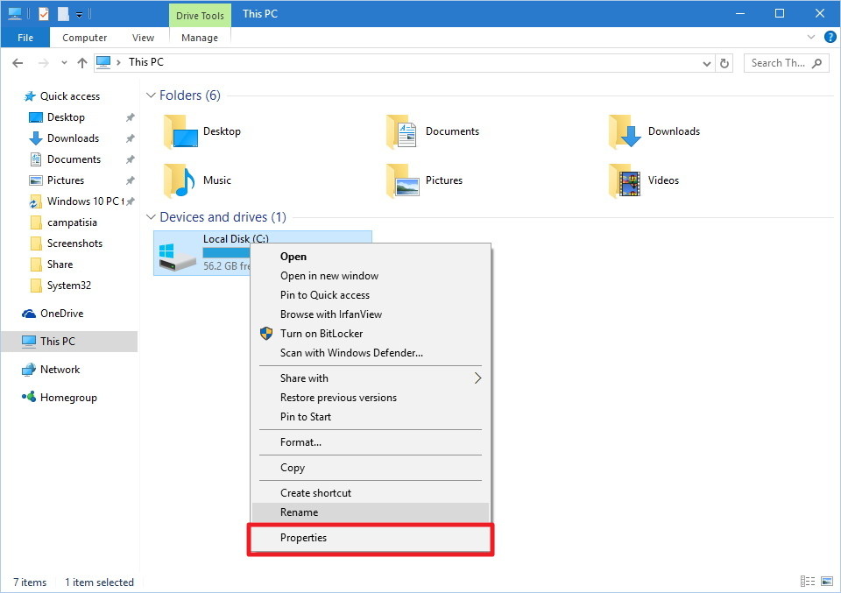
Task: Expand the ribbon with the chevron
Action: pyautogui.click(x=811, y=37)
